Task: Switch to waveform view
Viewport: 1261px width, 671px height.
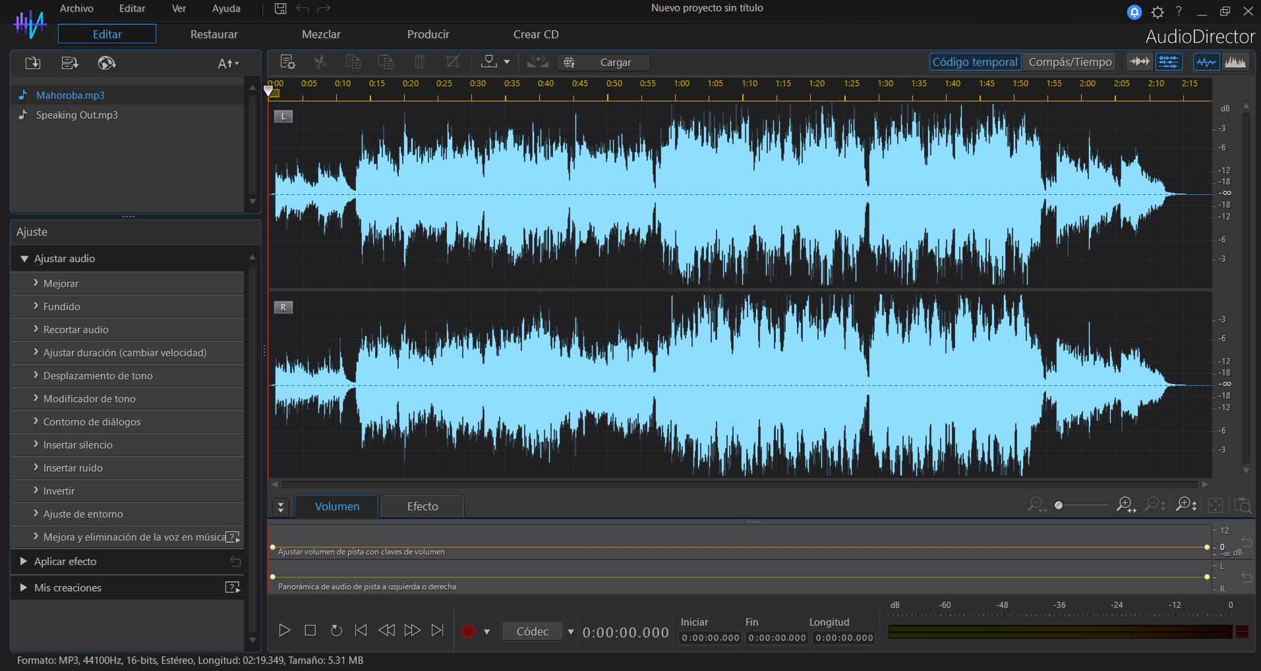Action: coord(1206,62)
